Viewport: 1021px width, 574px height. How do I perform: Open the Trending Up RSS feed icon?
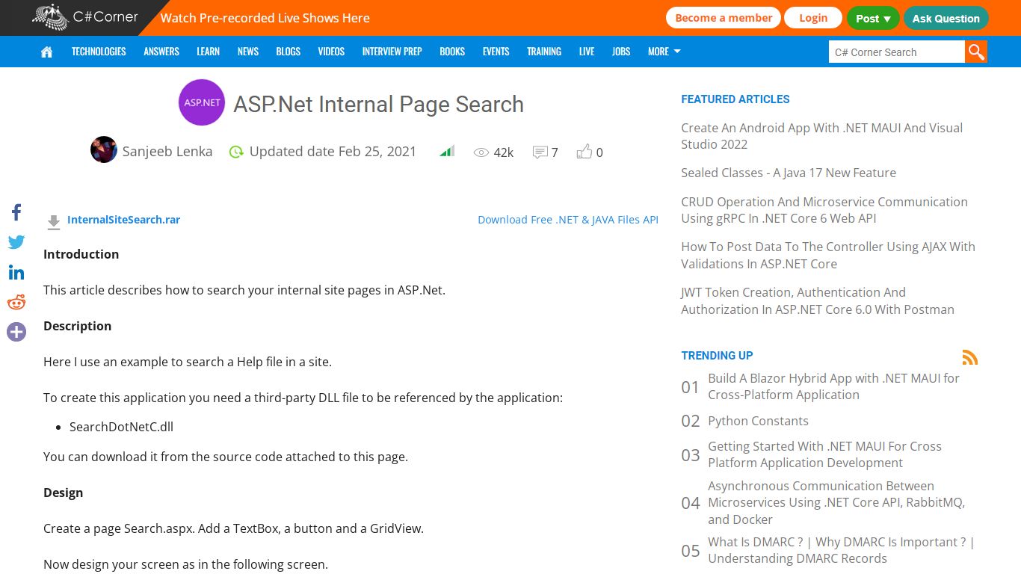pyautogui.click(x=970, y=357)
